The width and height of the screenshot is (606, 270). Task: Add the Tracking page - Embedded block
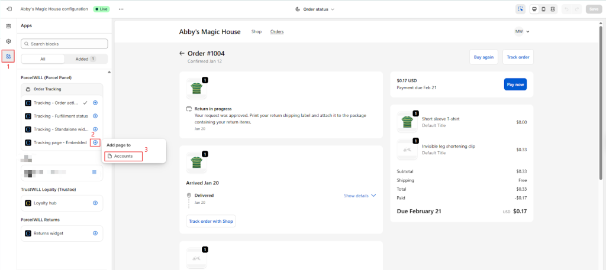tap(95, 143)
